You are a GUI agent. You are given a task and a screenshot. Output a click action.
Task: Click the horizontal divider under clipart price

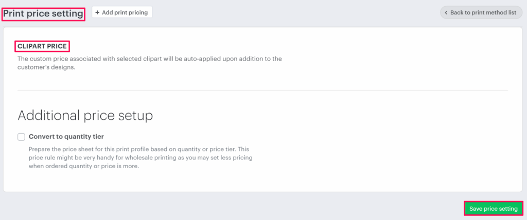tap(262, 90)
